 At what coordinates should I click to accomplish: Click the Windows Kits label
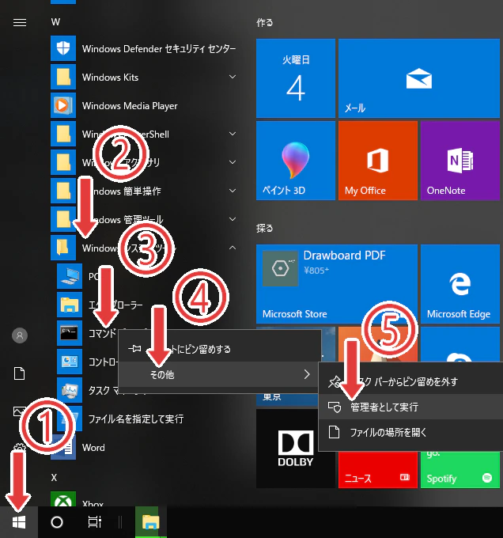pyautogui.click(x=110, y=78)
